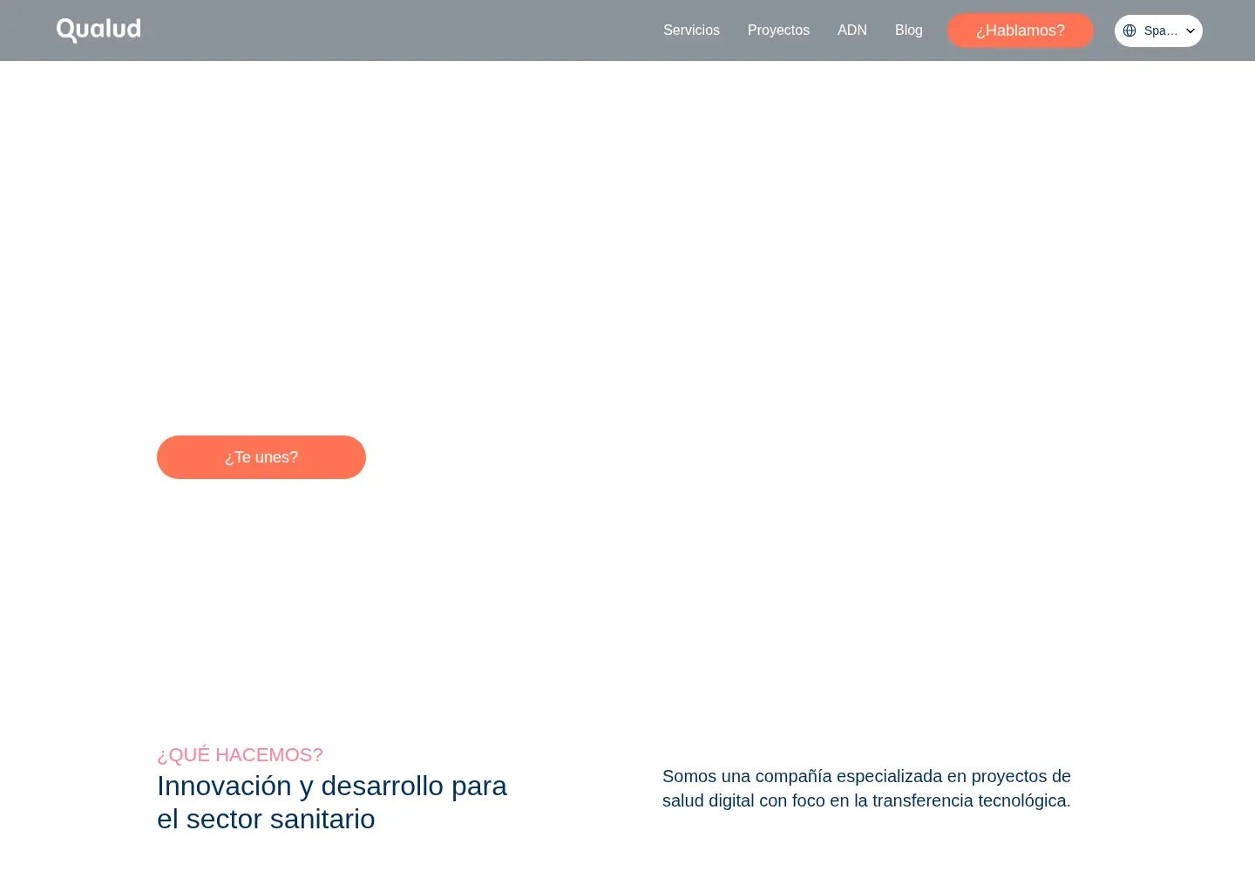Click the Qualud logo
Screen dimensions: 1255x871
tap(98, 30)
